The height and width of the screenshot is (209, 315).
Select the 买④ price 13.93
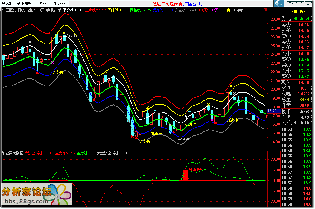coord(303,71)
